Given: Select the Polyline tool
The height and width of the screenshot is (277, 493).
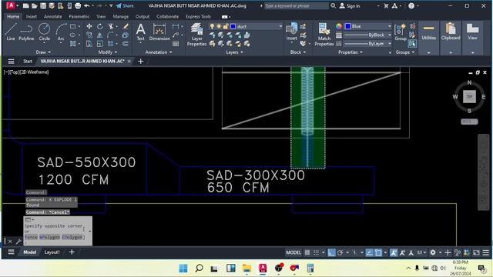Looking at the screenshot, I should [26, 32].
